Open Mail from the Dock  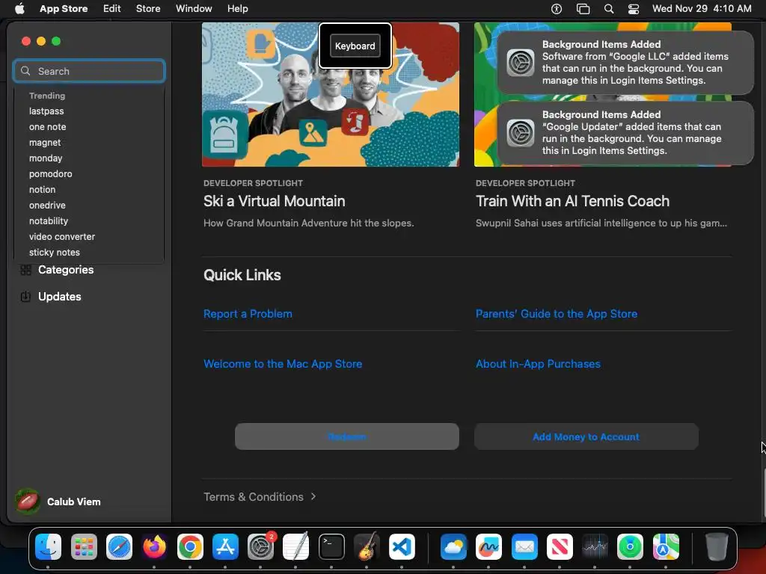tap(524, 546)
